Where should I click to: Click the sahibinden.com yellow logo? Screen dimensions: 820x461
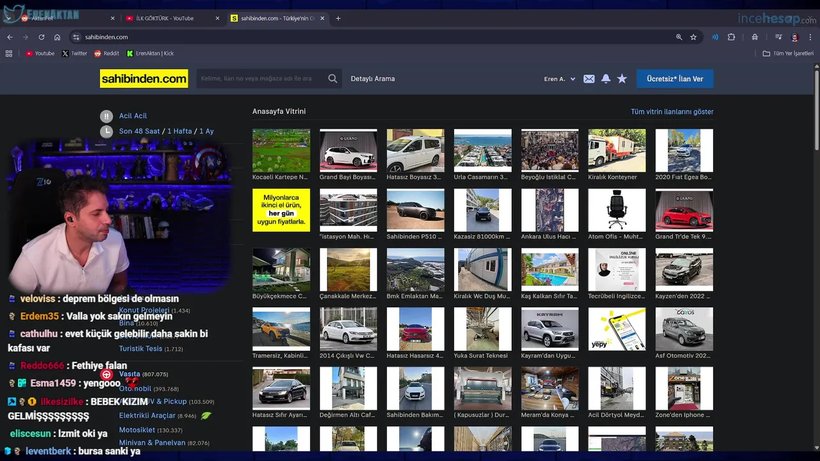[144, 78]
